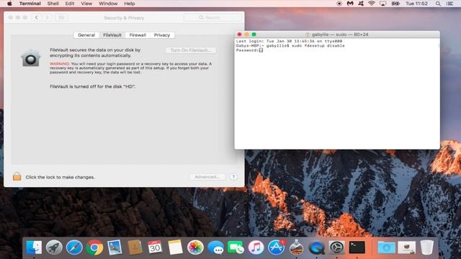This screenshot has width=461, height=259.
Task: Click the lock to make changes
Action: (x=17, y=176)
